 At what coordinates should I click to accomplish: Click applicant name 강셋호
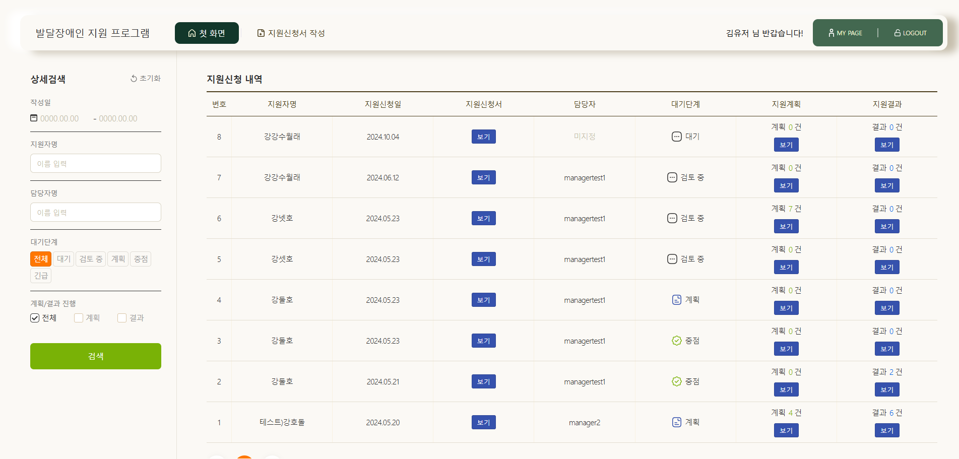pyautogui.click(x=282, y=259)
